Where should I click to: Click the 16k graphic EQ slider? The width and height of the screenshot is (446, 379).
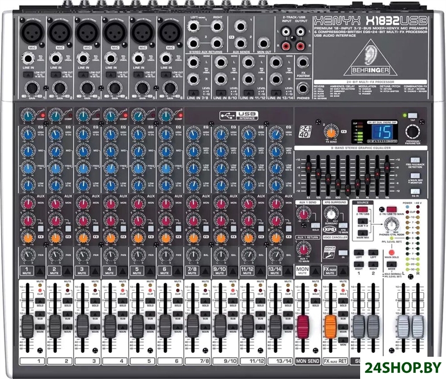pyautogui.click(x=387, y=166)
